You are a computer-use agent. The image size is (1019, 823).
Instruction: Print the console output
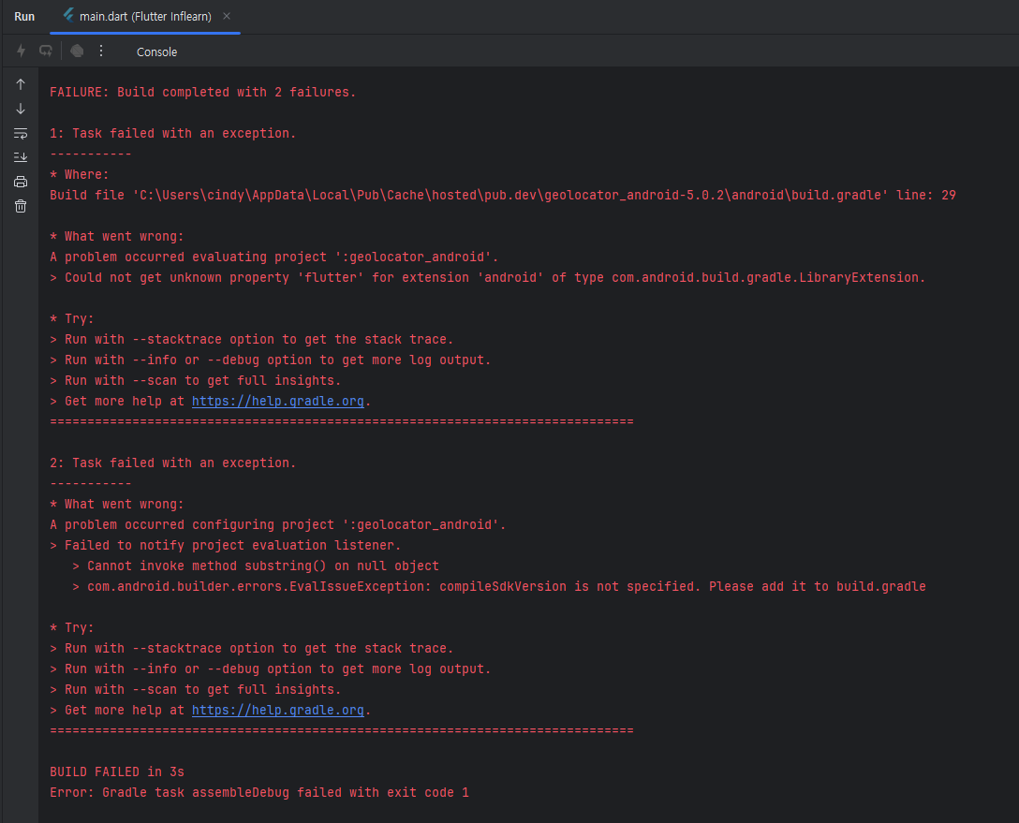21,182
